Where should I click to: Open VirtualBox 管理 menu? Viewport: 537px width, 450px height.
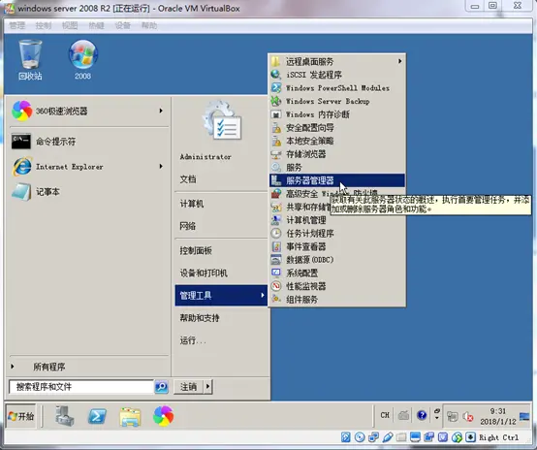pos(17,25)
